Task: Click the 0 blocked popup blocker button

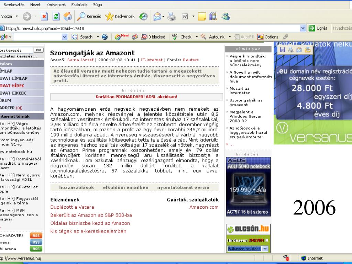Action: coord(153,37)
